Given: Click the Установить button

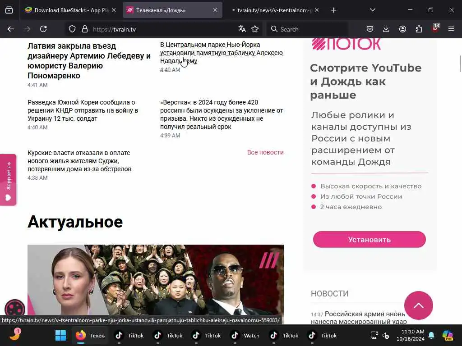Looking at the screenshot, I should coord(369,240).
